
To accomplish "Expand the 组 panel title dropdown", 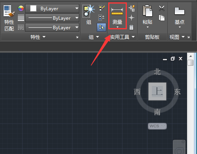I will pos(98,37).
